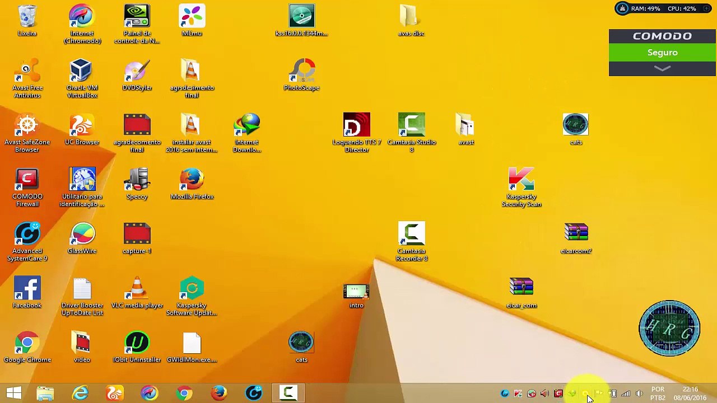
Task: Select Kaspersky Security Scan icon
Action: coord(521,188)
